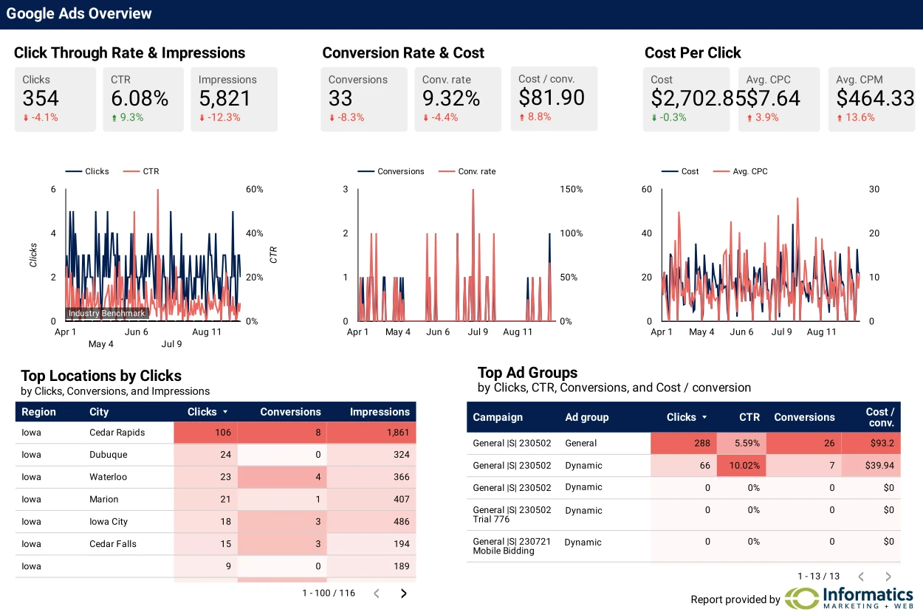The image size is (923, 612).
Task: Click the 1 - 13 / 13 pagination text
Action: [819, 576]
